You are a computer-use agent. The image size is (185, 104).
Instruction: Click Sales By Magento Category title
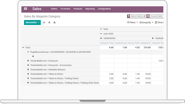[x=42, y=16]
